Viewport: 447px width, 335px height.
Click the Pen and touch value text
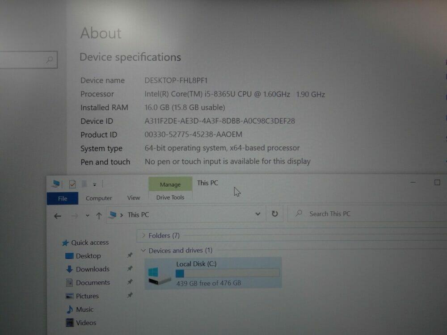point(228,162)
